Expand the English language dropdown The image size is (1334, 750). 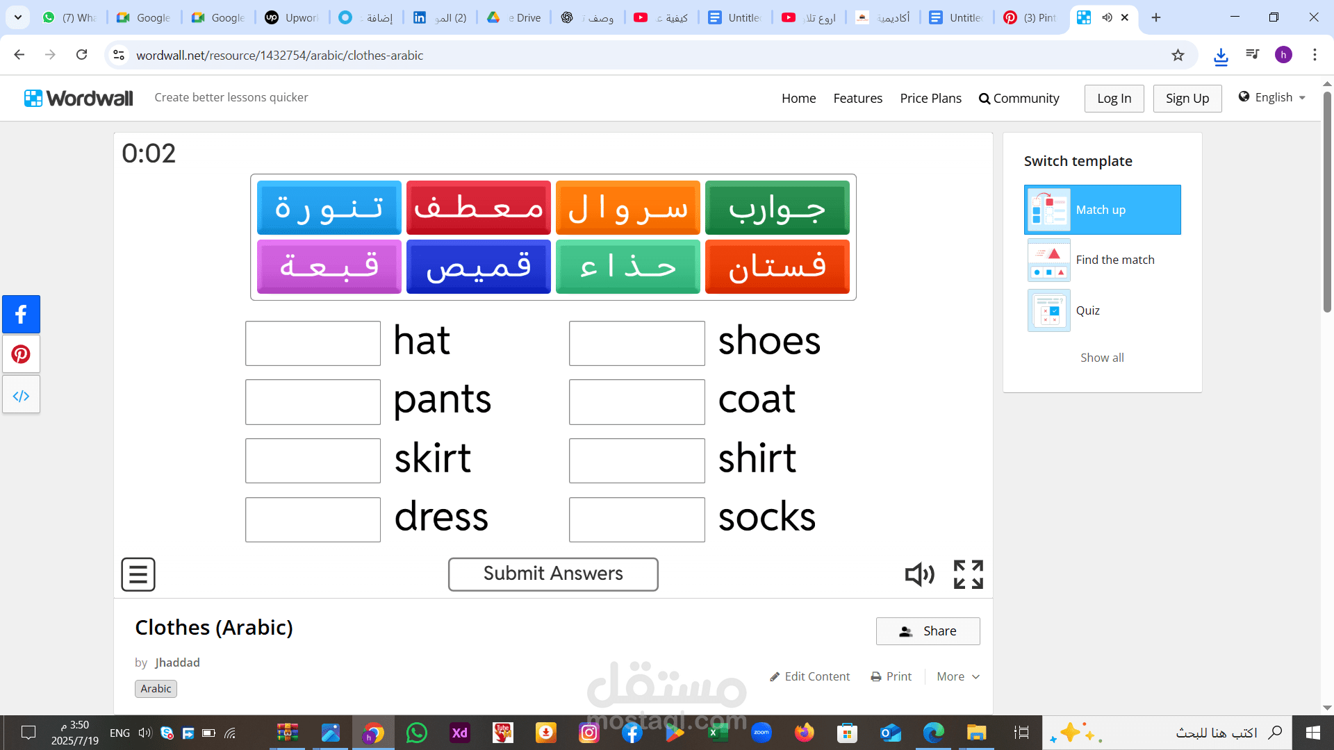coord(1272,97)
